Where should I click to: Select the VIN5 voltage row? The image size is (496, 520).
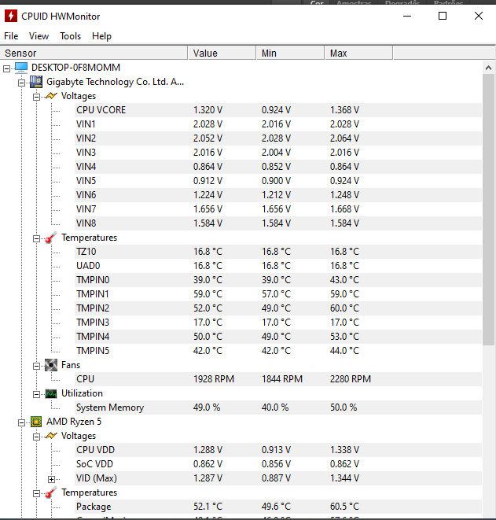click(x=278, y=181)
